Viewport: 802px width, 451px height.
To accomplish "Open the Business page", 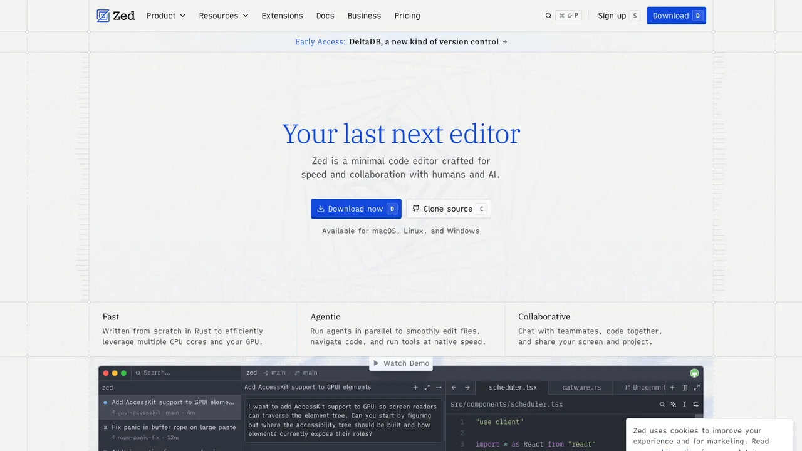I will click(x=364, y=16).
